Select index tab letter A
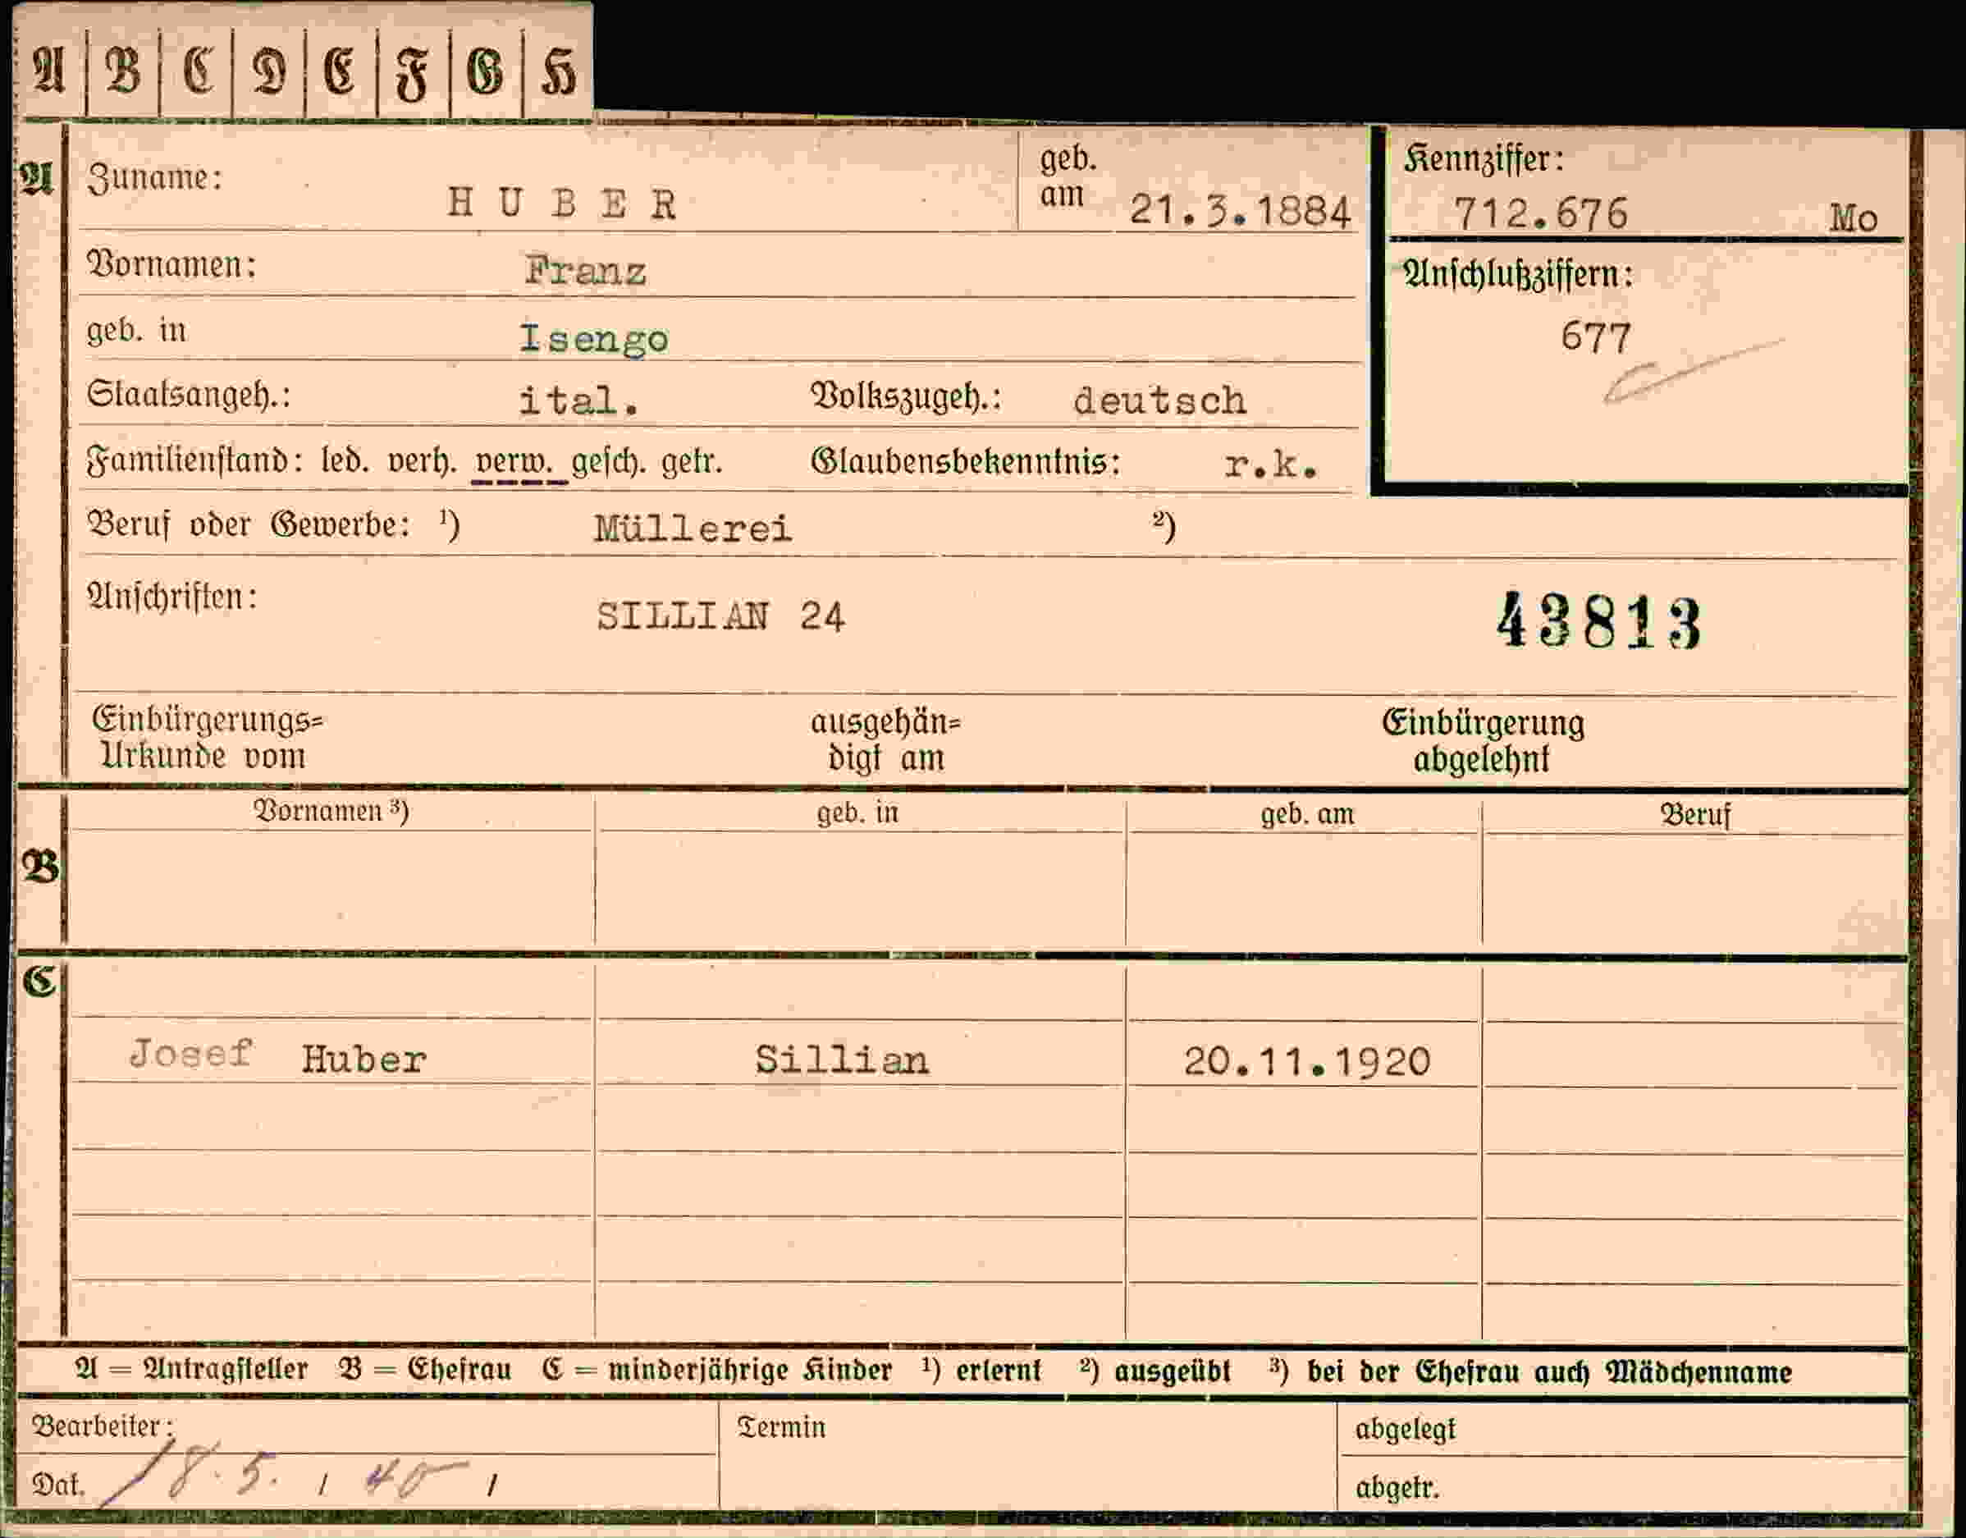 [x=49, y=71]
